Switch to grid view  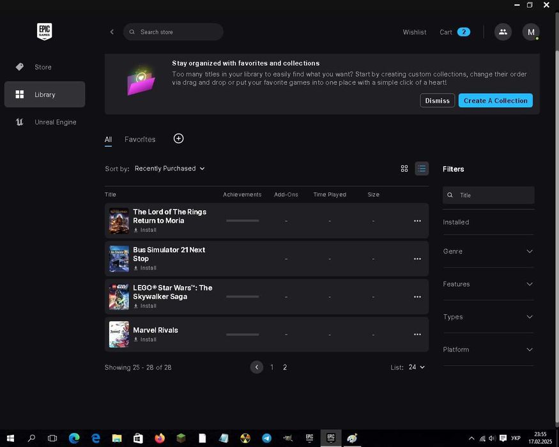(x=404, y=169)
